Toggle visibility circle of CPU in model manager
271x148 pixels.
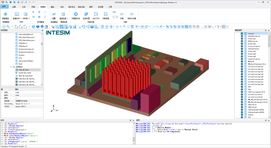click(242, 117)
